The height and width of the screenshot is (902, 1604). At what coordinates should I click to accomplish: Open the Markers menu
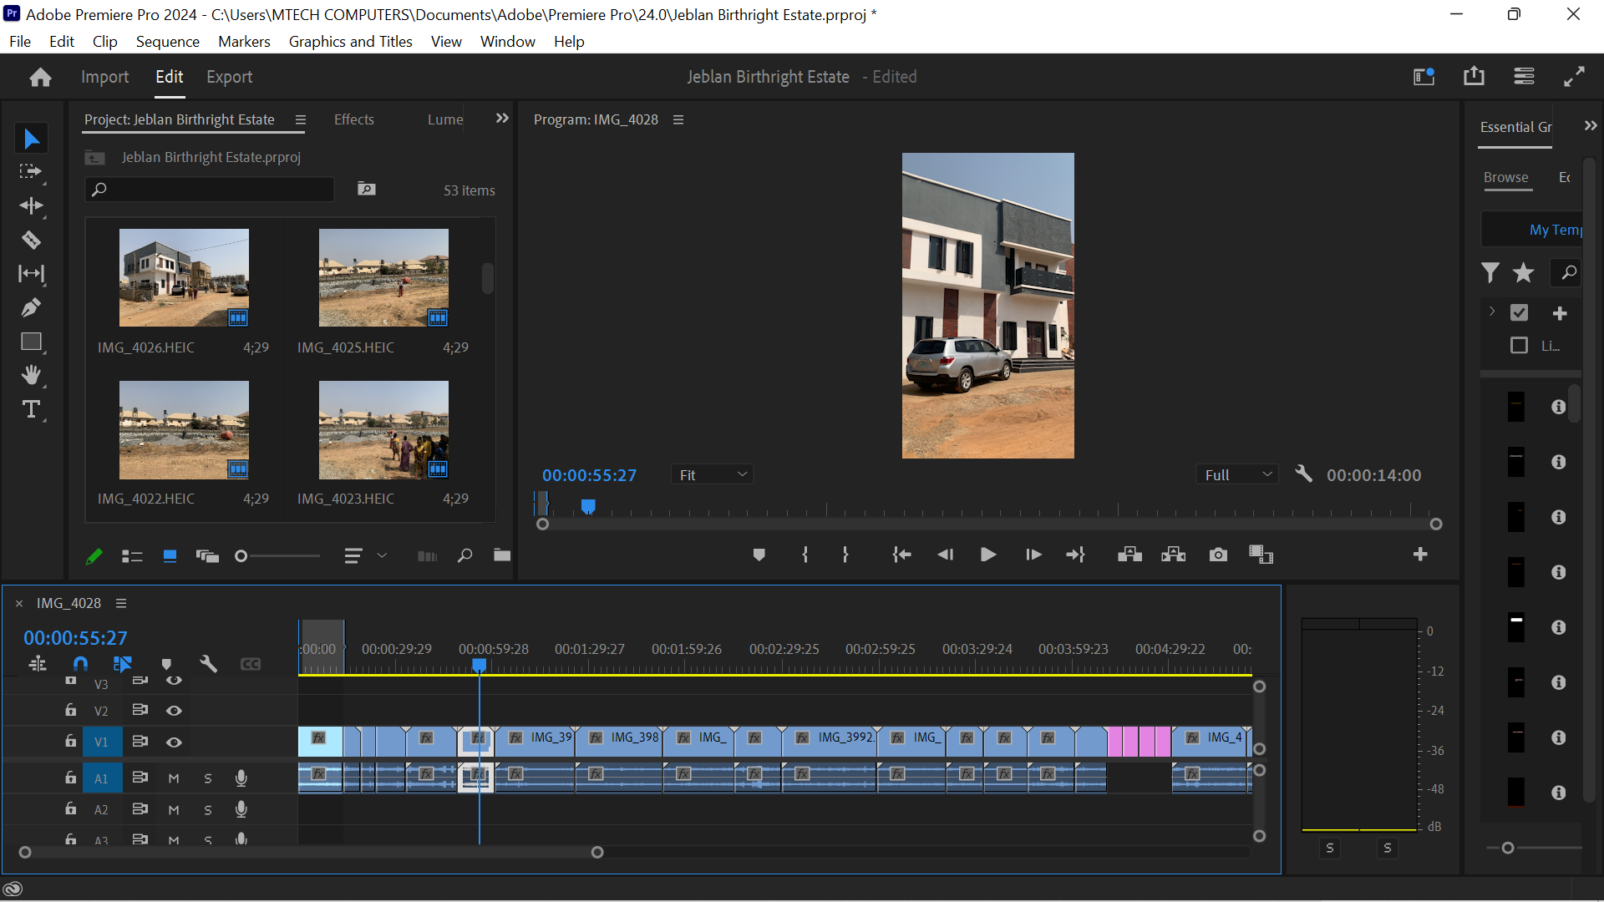pos(244,42)
